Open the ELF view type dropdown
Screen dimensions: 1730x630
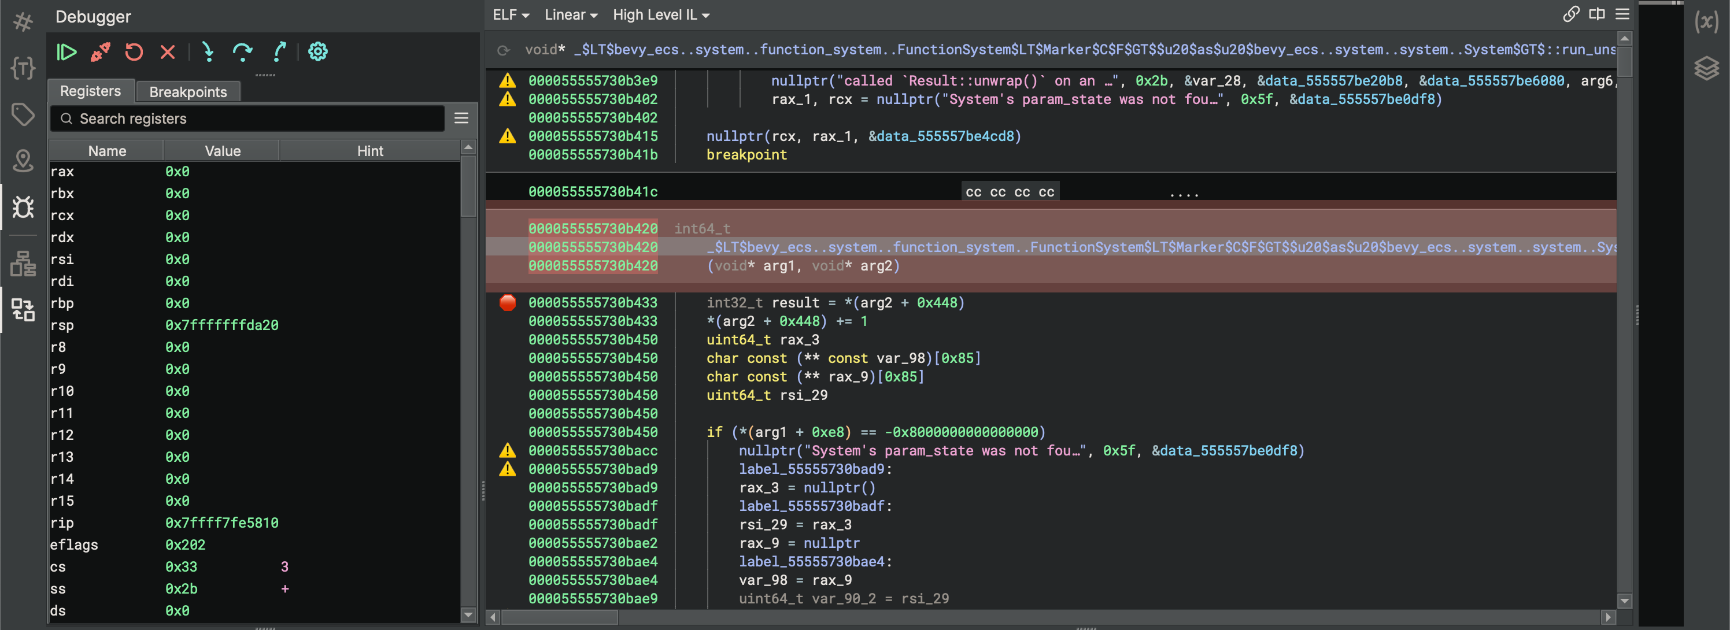click(511, 15)
